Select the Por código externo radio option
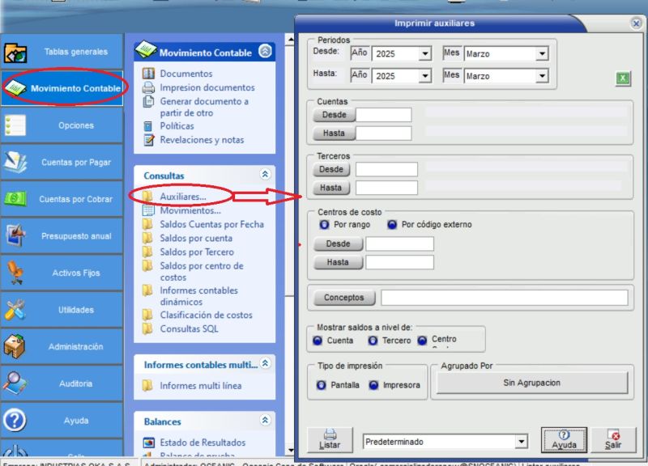The image size is (648, 466). (393, 224)
